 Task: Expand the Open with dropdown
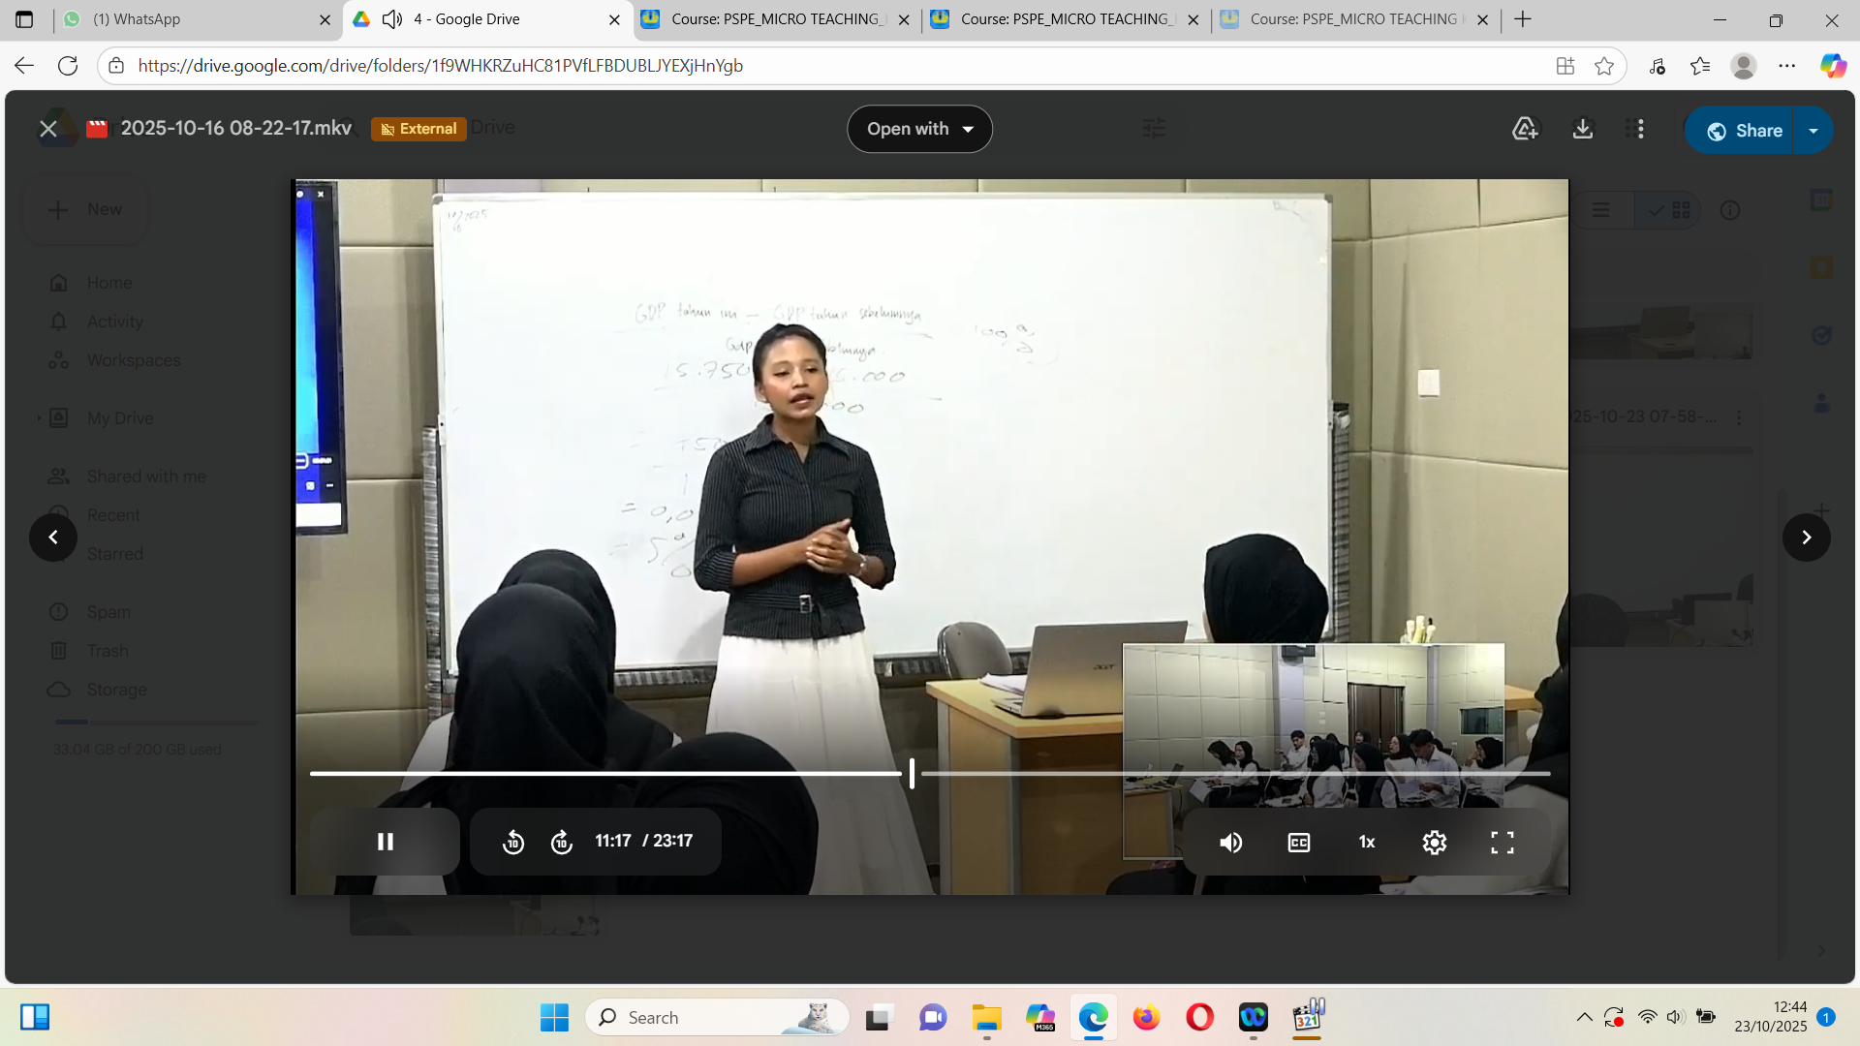(x=919, y=129)
